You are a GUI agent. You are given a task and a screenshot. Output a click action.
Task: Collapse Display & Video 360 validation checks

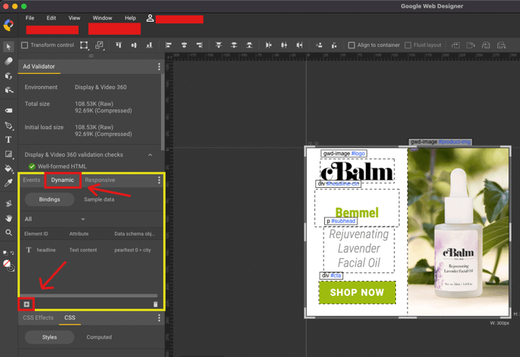[x=150, y=155]
